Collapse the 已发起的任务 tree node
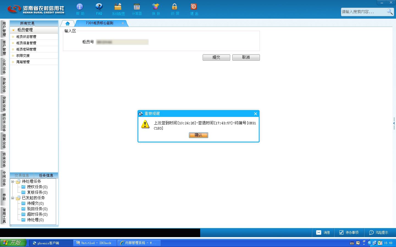This screenshot has width=396, height=247. pos(12,198)
